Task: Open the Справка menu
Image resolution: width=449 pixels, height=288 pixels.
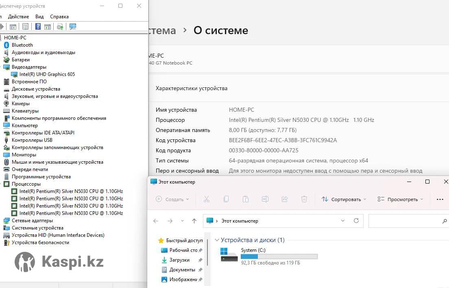Action: pyautogui.click(x=59, y=17)
